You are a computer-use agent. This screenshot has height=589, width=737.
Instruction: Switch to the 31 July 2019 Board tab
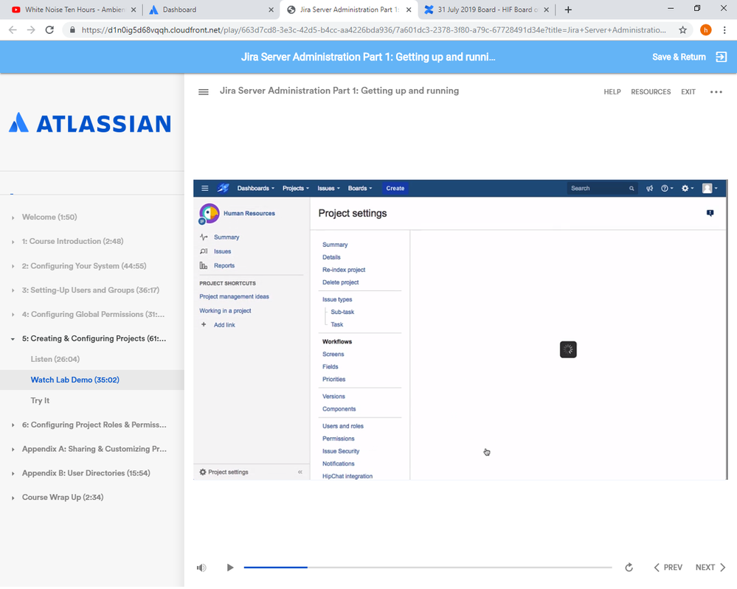click(479, 10)
